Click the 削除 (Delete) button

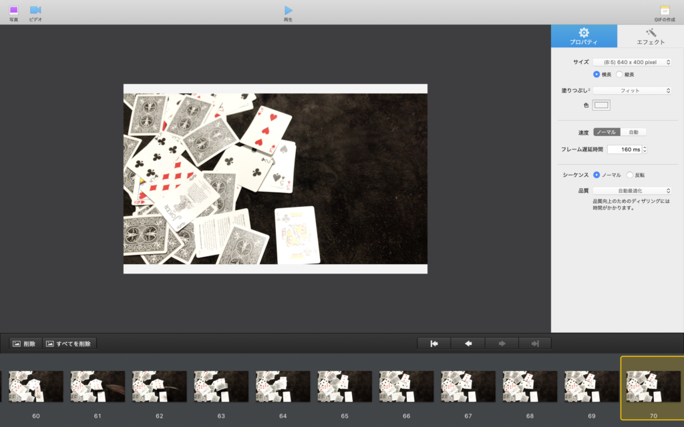pyautogui.click(x=25, y=344)
